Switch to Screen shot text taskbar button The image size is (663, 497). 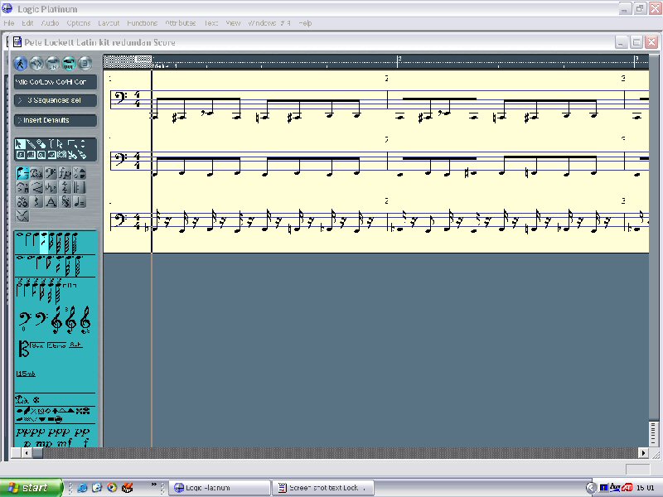click(x=324, y=488)
